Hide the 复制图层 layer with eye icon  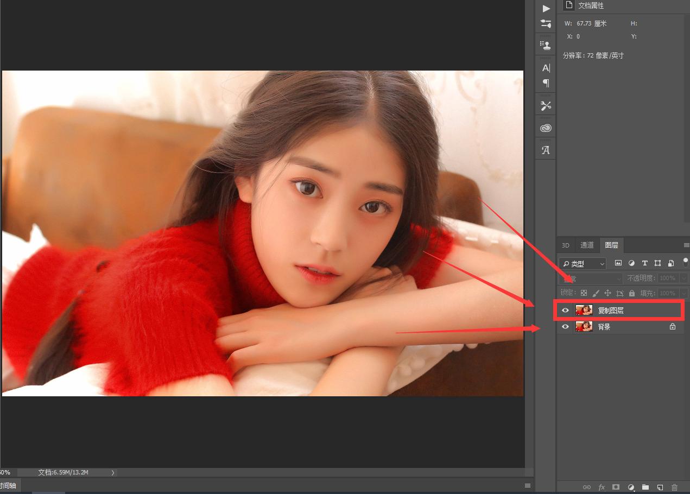(566, 310)
